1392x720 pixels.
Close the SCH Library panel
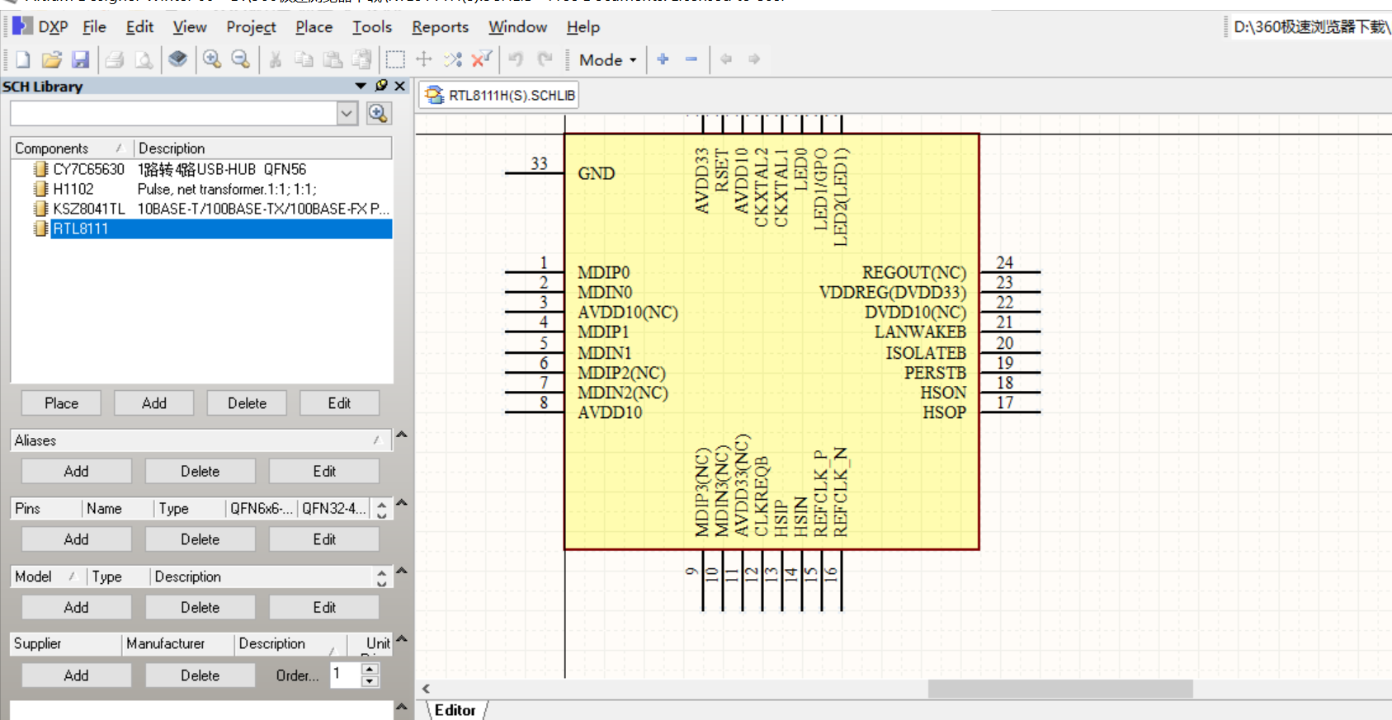pos(400,86)
